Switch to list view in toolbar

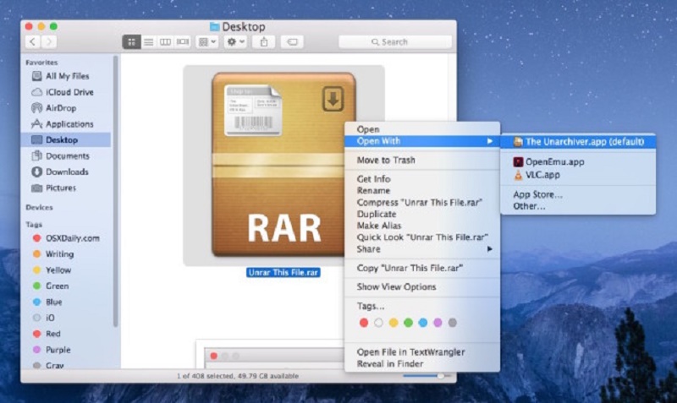[x=149, y=41]
